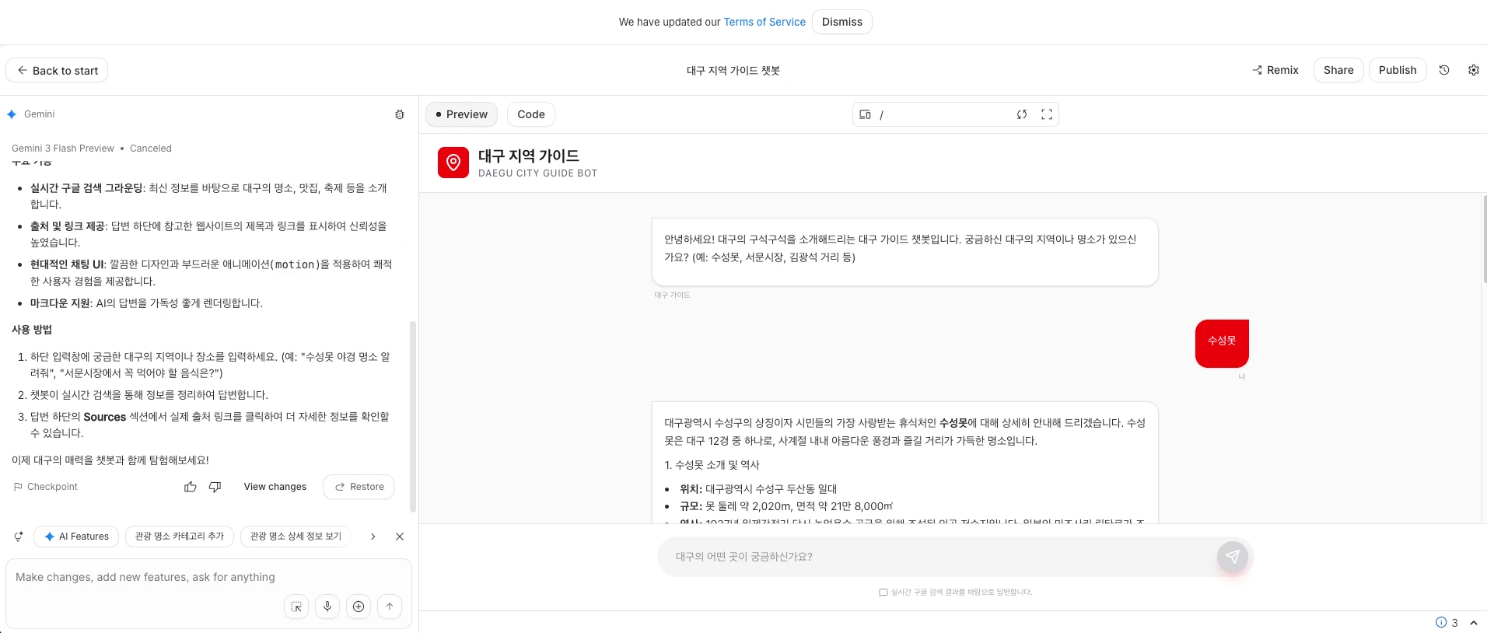The image size is (1487, 633).
Task: Click the reload preview icon
Action: (x=1022, y=114)
